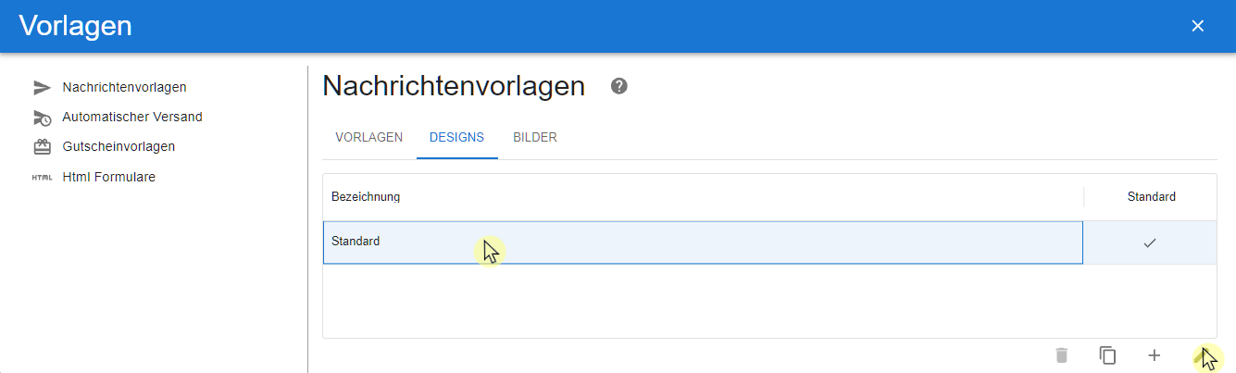This screenshot has height=373, width=1236.
Task: Click the Automatischer Versand clock-plane icon
Action: 42,118
